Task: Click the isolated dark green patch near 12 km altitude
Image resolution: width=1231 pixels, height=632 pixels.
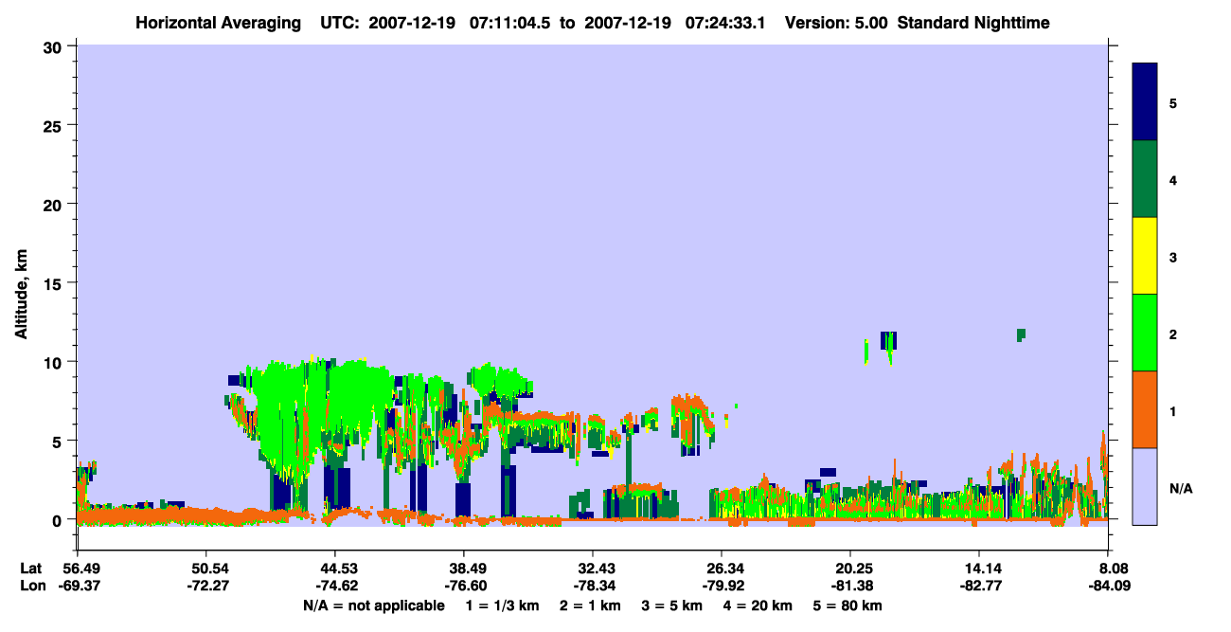Action: click(1021, 334)
